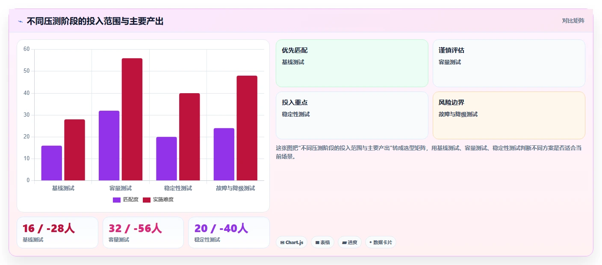Click the panel title 不同压测阶段的投入范围与主要产出
Screen dimensions: 602x265
95,21
